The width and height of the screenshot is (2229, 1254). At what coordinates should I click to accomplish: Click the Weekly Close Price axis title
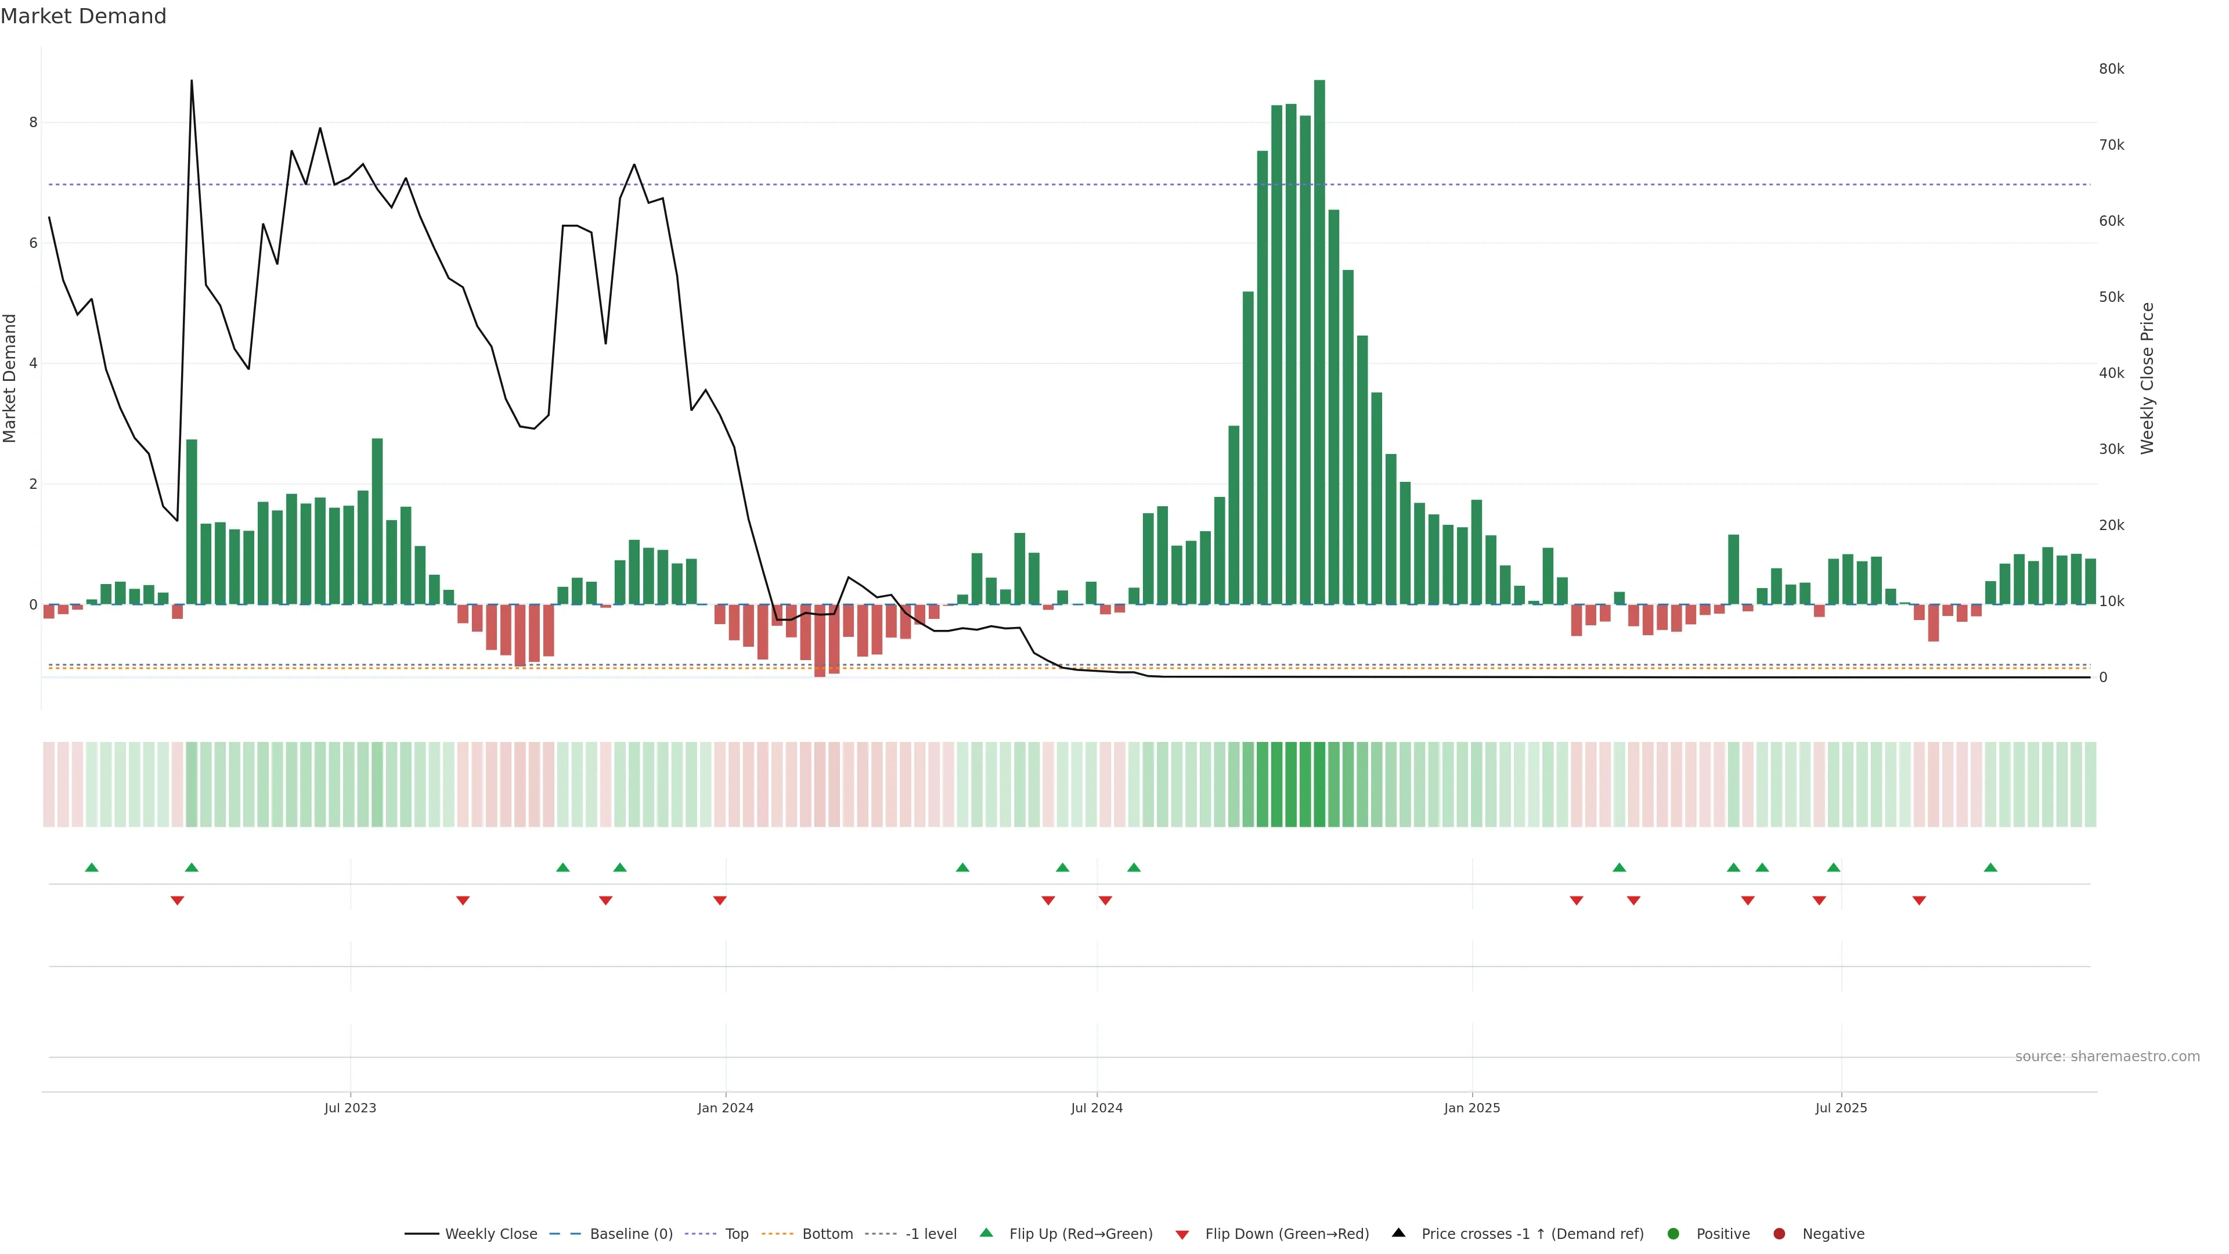tap(2147, 378)
